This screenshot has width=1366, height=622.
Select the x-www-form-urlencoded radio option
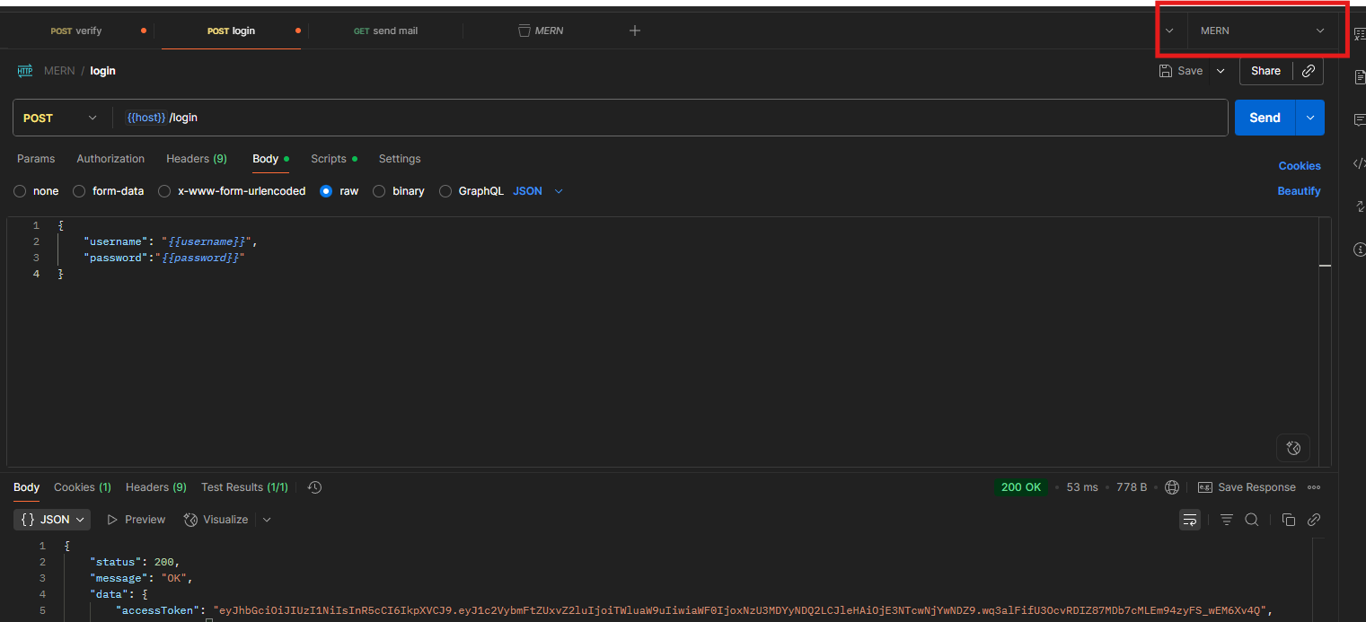(164, 191)
